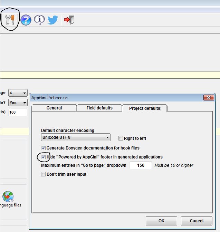Open the Twitter bird icon
This screenshot has width=220, height=232.
point(53,20)
